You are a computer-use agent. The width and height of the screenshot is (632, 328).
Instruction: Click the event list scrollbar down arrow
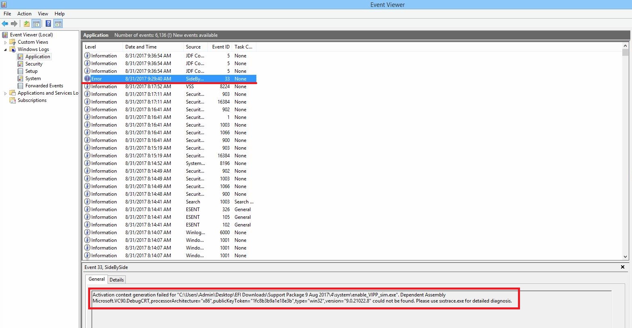click(x=626, y=256)
